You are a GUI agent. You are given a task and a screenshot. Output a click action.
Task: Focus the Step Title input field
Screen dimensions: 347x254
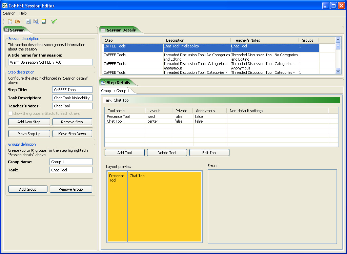pos(73,90)
